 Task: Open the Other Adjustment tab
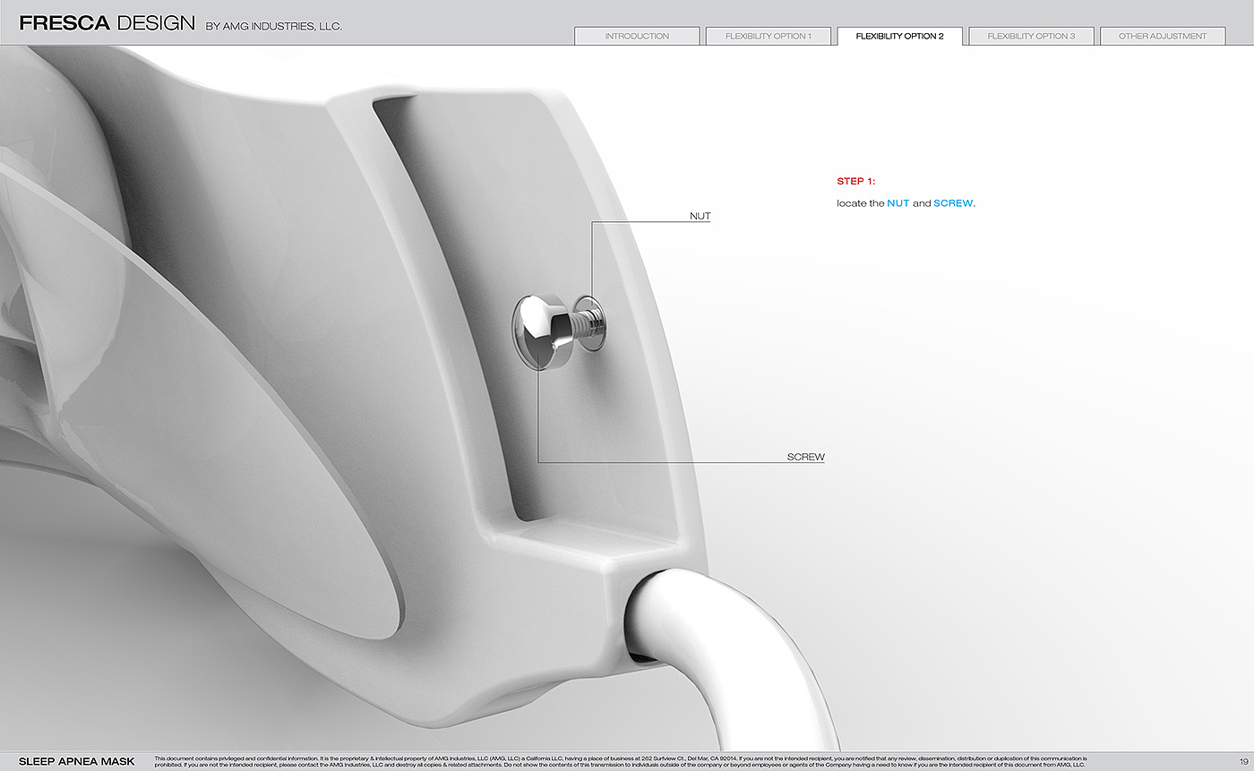[x=1163, y=37]
